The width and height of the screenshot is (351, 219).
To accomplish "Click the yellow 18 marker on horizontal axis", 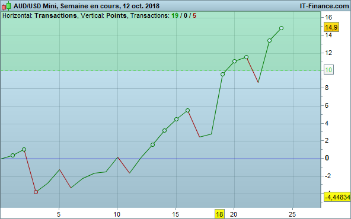I will click(x=219, y=214).
